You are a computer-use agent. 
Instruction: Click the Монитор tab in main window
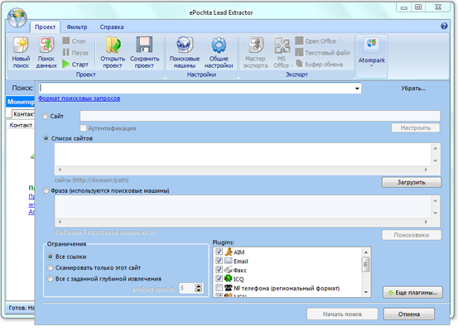21,102
